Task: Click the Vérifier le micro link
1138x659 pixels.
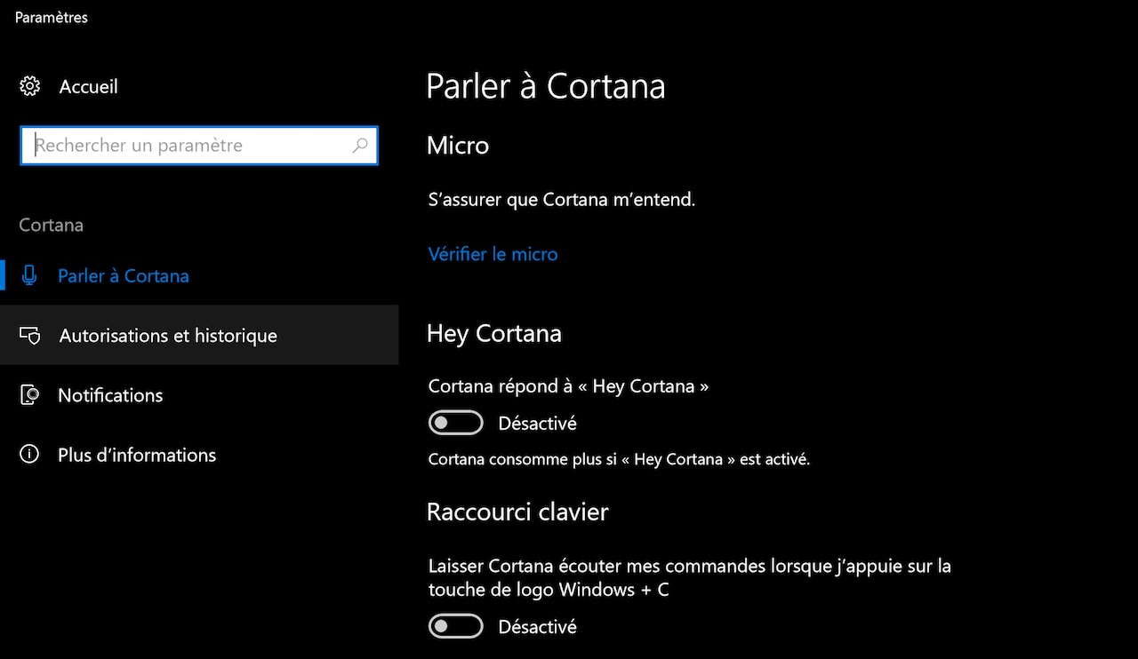Action: [x=493, y=254]
